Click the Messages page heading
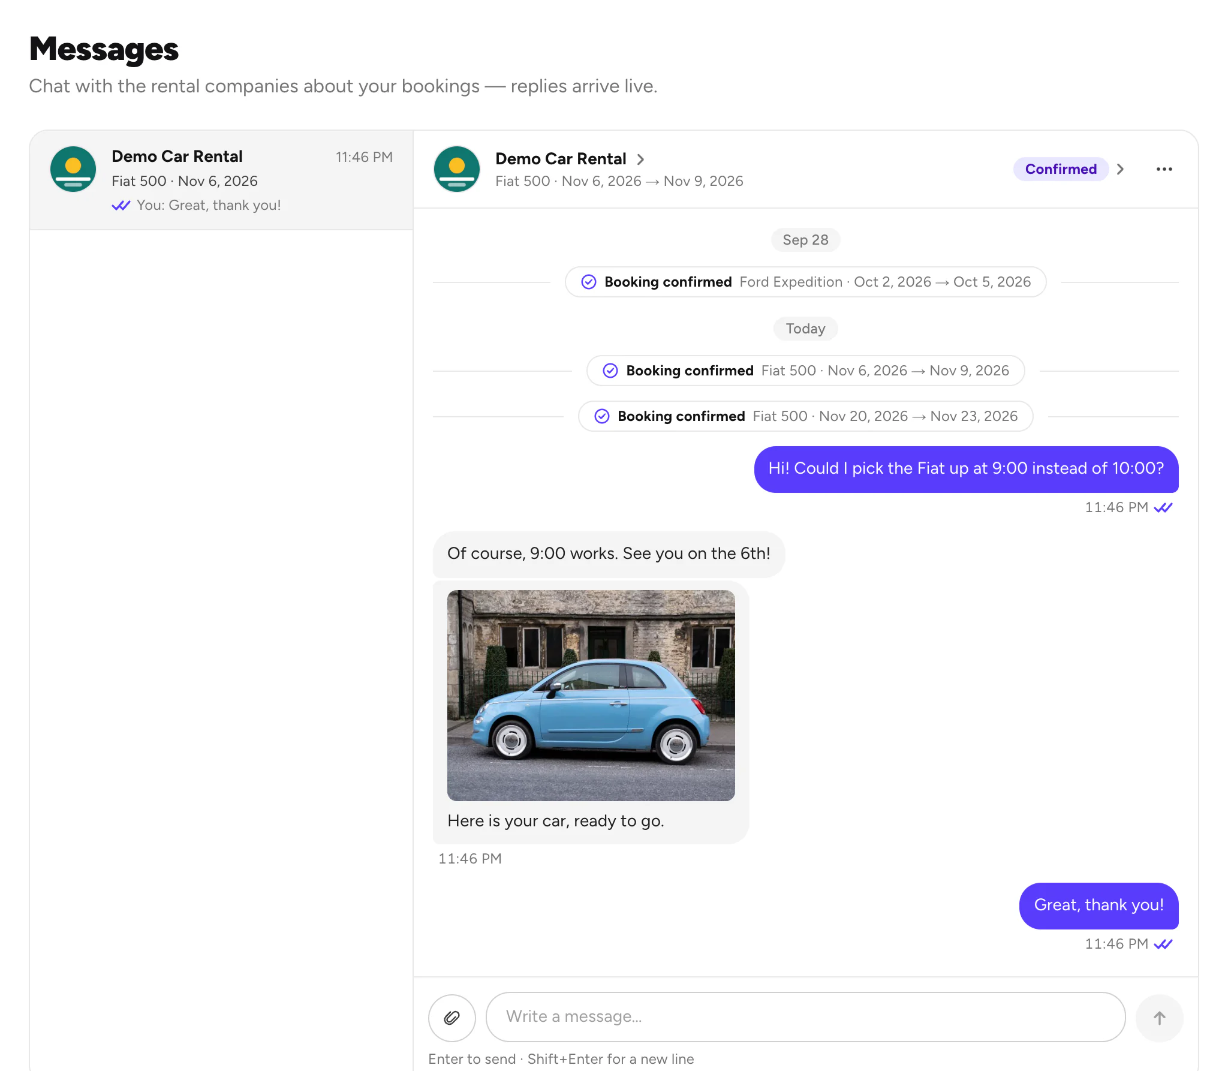The image size is (1228, 1071). point(104,49)
